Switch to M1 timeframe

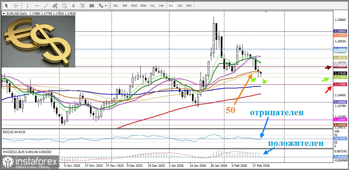[116, 6]
